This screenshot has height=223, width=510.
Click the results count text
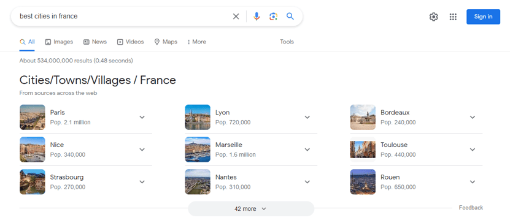[x=76, y=61]
